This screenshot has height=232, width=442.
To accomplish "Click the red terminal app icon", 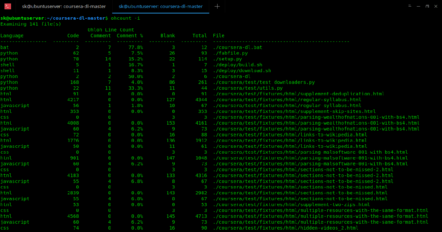I will click(x=8, y=6).
